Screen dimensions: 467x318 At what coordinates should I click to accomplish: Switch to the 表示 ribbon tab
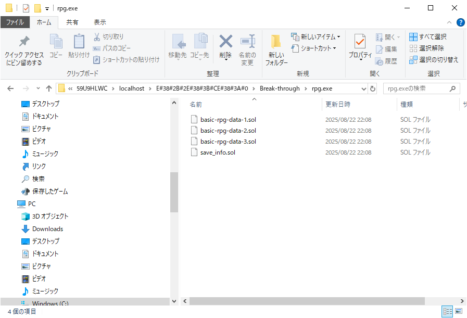99,22
